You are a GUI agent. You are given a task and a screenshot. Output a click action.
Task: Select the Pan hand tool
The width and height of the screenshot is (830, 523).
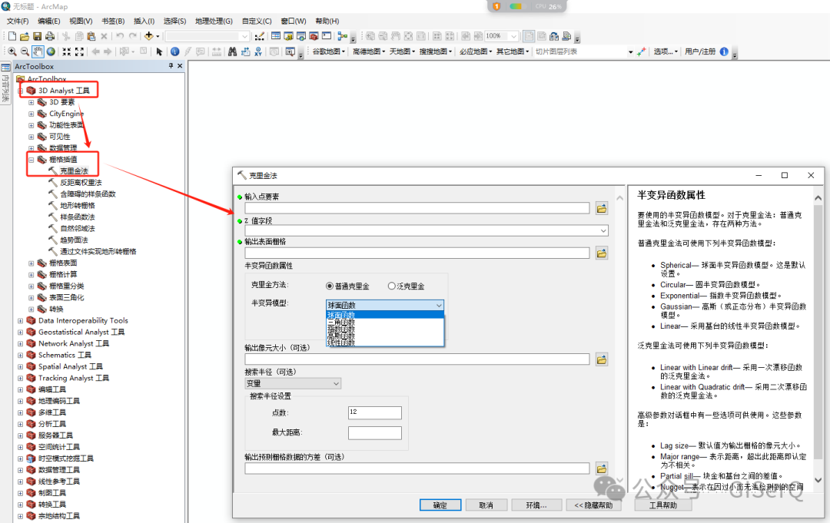(x=38, y=51)
